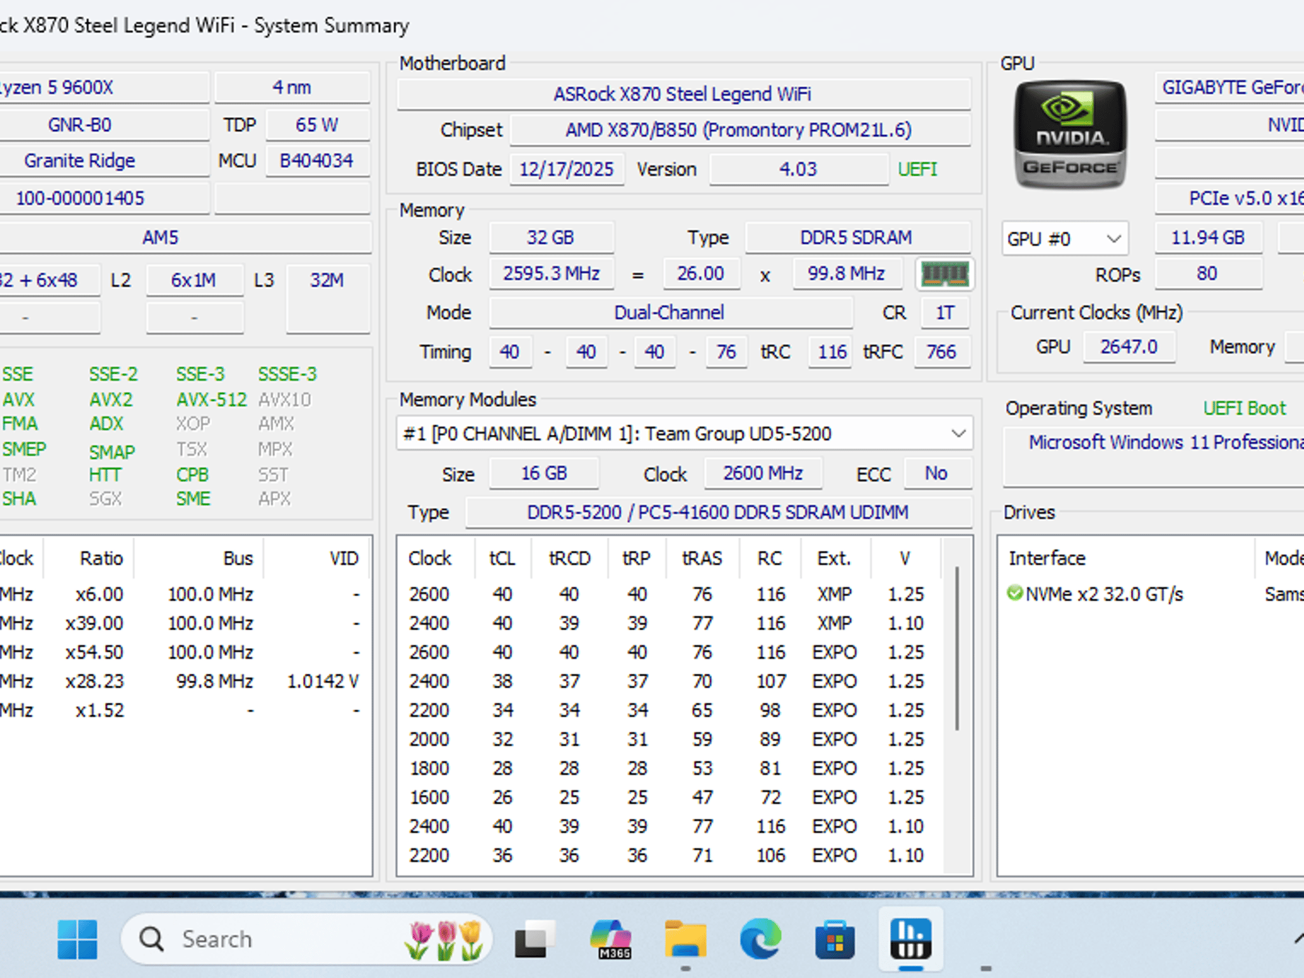The height and width of the screenshot is (978, 1304).
Task: Open File Explorer from taskbar
Action: coord(686,939)
